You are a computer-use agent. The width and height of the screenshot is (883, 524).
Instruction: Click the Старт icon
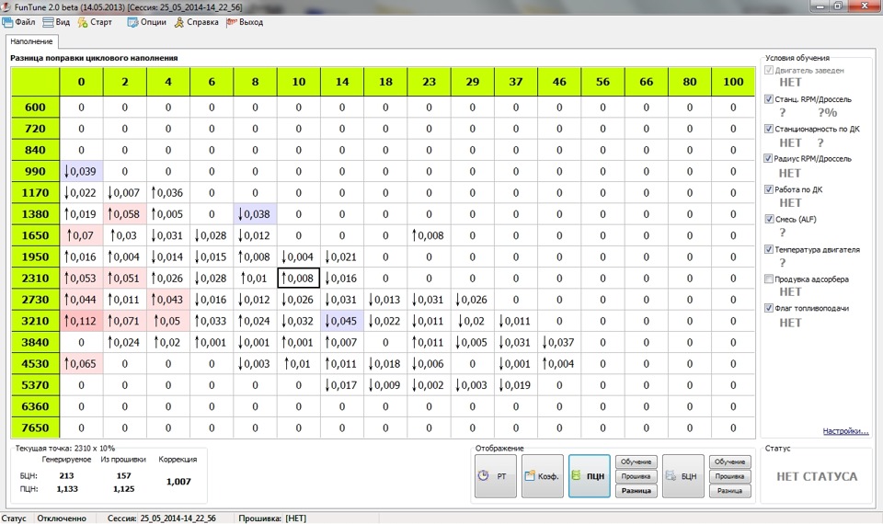[x=83, y=22]
